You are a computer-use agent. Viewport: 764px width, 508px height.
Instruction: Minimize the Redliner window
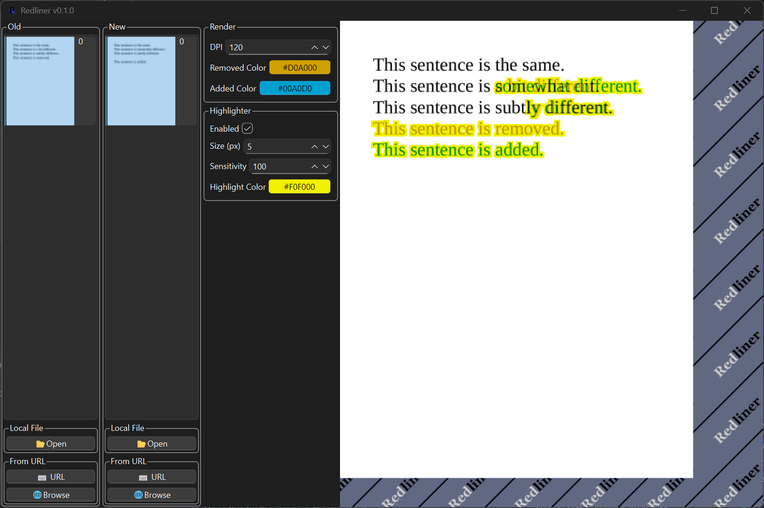[682, 10]
